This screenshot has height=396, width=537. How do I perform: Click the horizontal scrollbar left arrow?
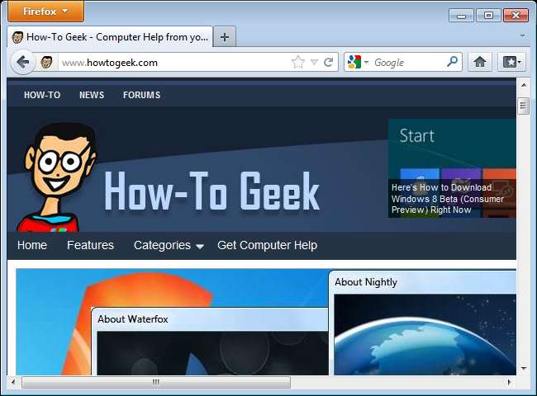[13, 382]
